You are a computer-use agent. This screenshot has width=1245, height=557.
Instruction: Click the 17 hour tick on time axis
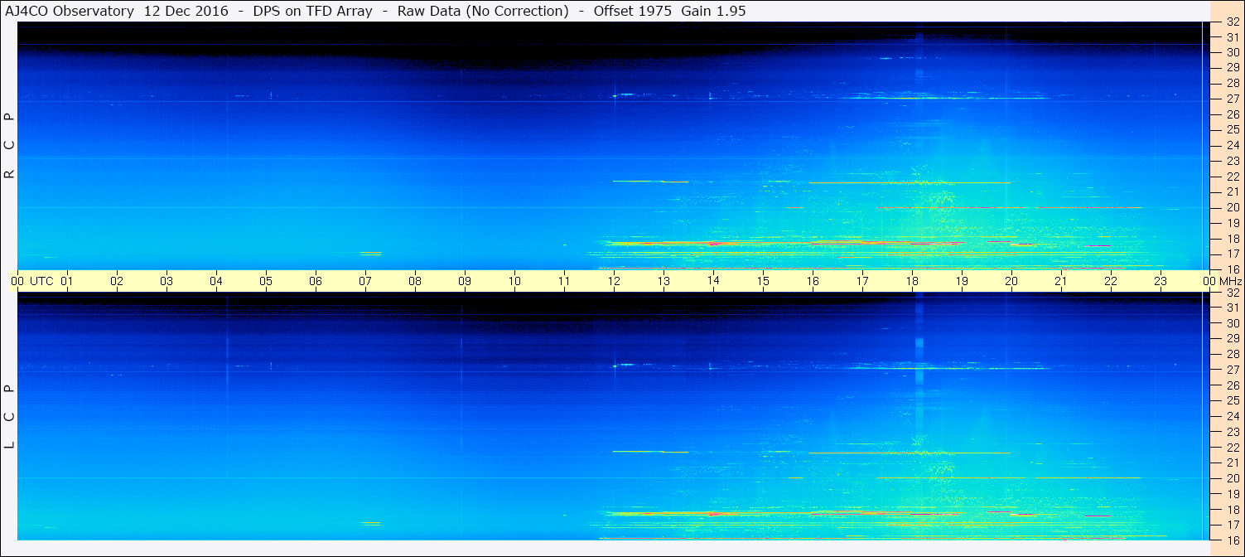(x=862, y=281)
